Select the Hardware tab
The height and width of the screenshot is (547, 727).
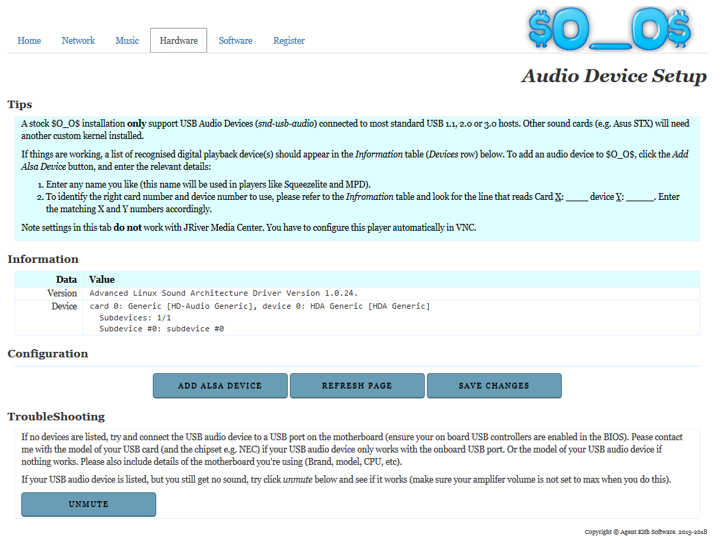(x=179, y=41)
